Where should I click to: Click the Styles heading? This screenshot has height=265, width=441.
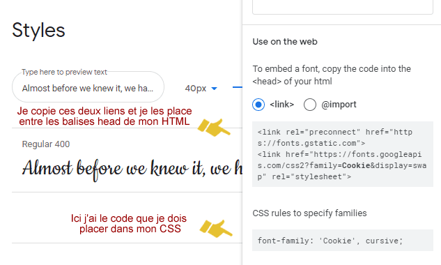click(x=38, y=30)
